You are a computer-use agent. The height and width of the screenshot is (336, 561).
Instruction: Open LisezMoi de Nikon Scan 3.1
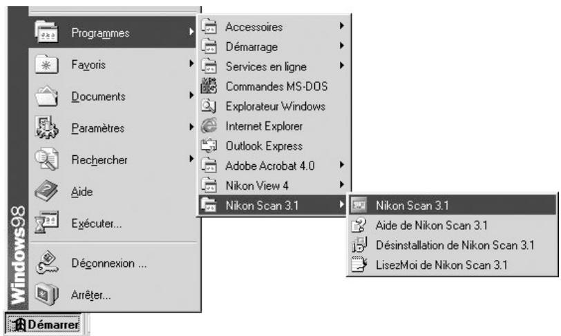(x=453, y=265)
